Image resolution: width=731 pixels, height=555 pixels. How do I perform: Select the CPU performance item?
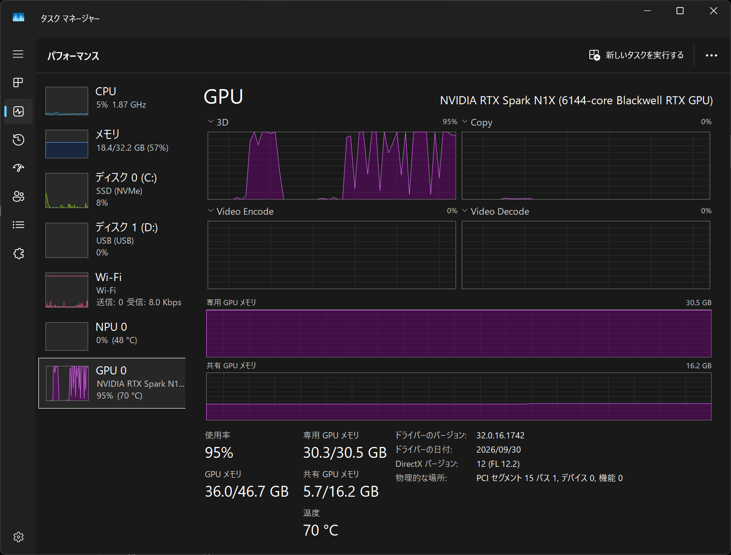pyautogui.click(x=112, y=100)
